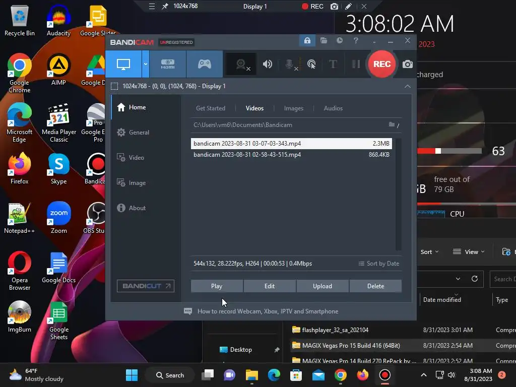Click the File Explorer search field

pos(503,279)
